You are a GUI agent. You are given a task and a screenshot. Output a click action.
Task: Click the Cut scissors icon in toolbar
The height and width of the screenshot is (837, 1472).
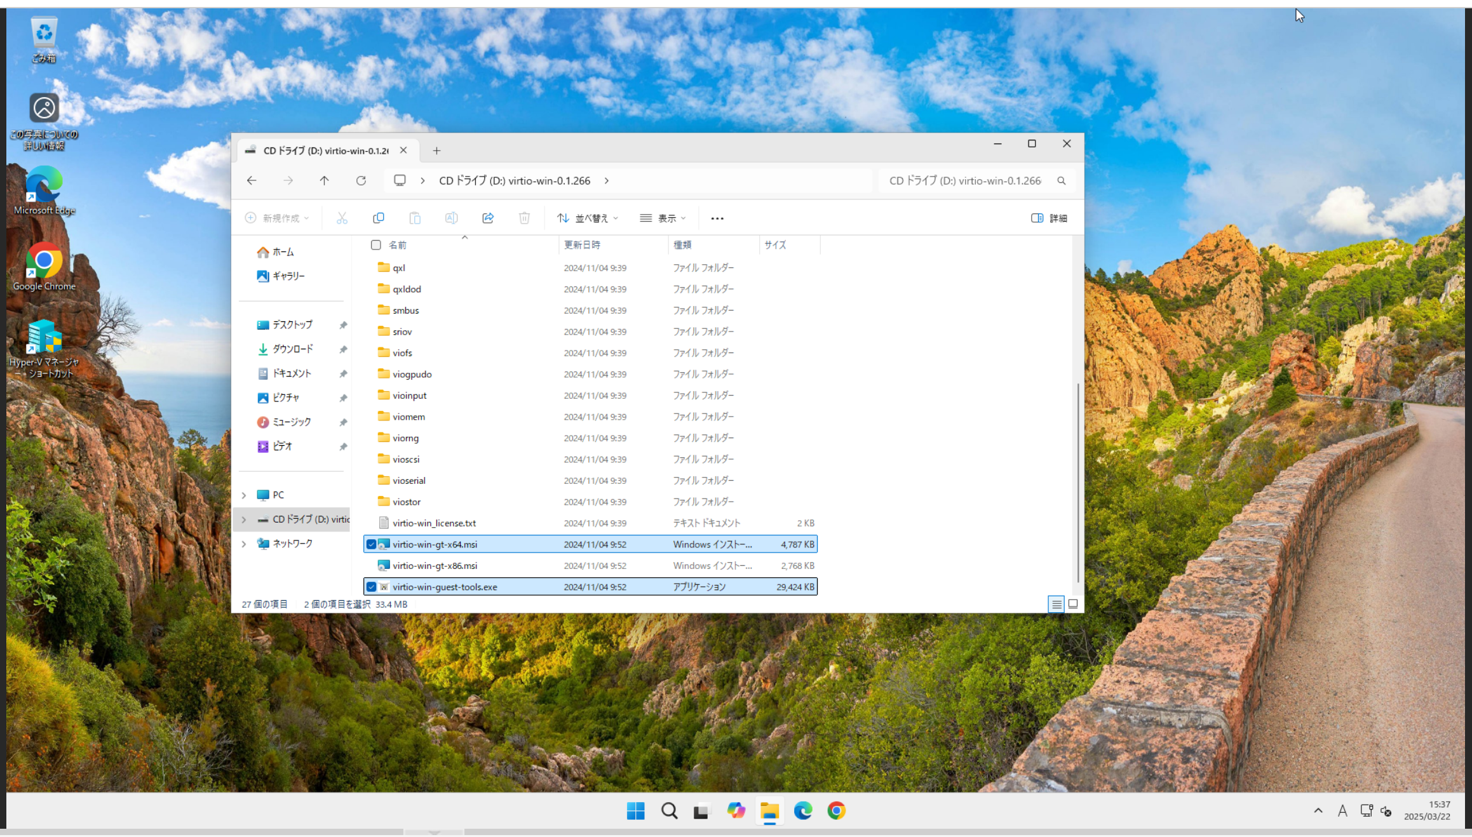(x=342, y=218)
